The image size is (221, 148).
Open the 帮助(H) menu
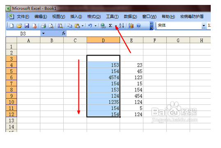(168, 16)
